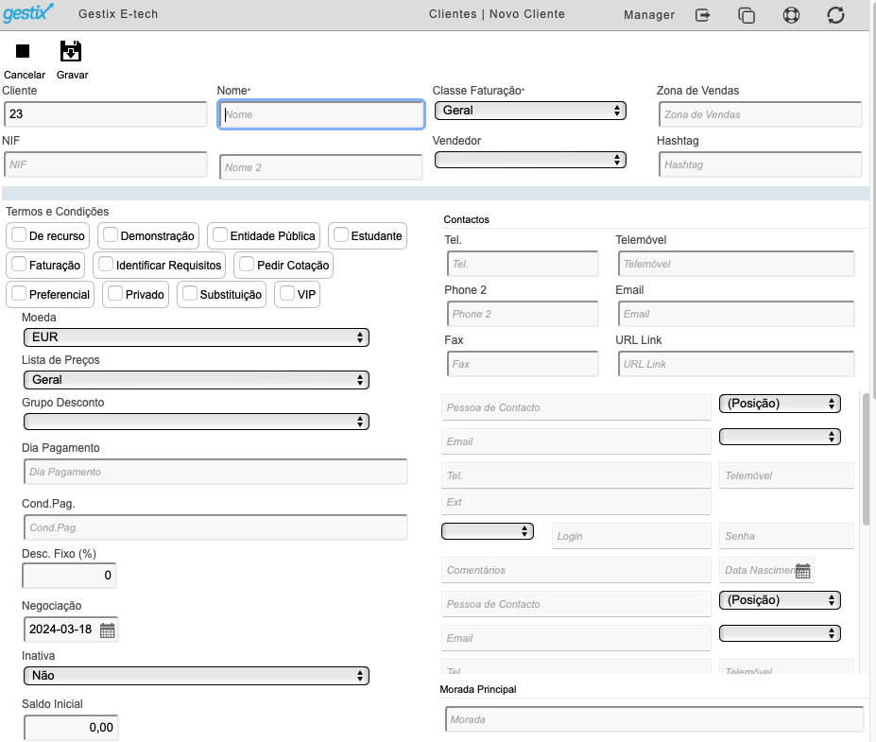Screen dimensions: 876x742
Task: Click the Cancelar label
Action: pyautogui.click(x=24, y=75)
